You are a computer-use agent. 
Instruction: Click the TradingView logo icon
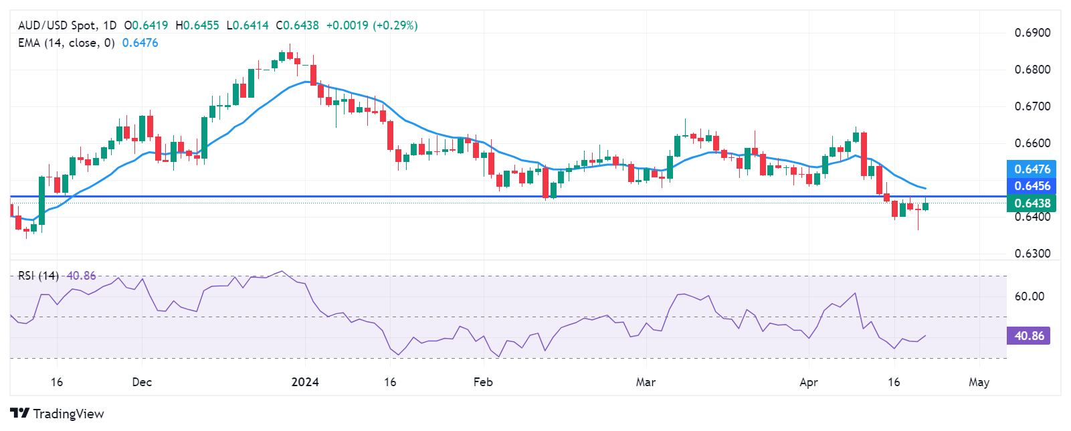pyautogui.click(x=19, y=414)
